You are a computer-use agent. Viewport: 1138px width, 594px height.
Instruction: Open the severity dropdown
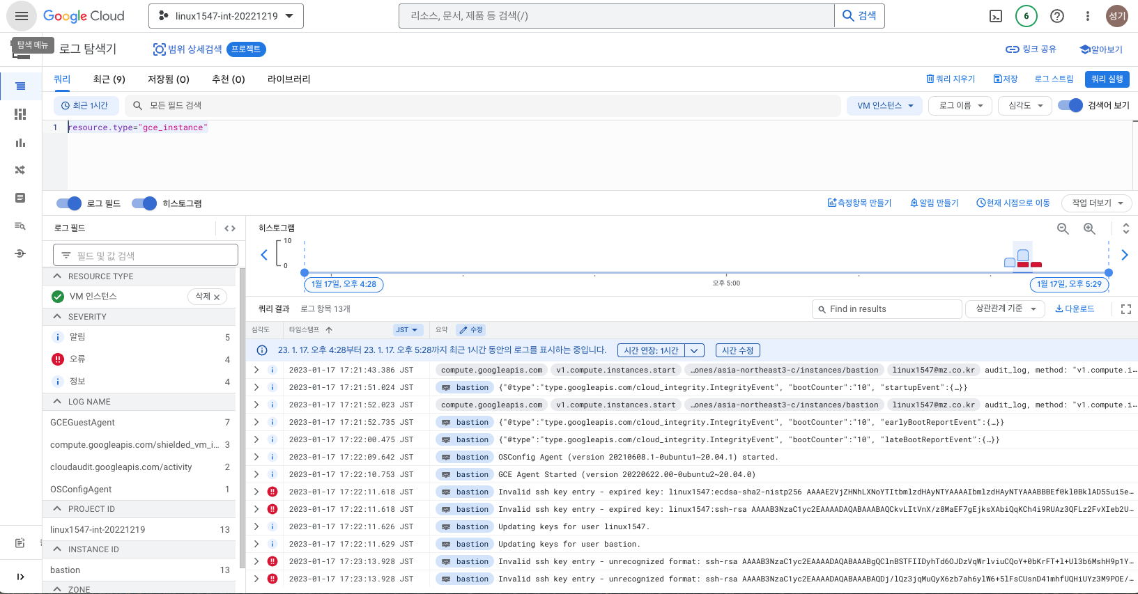point(1026,106)
